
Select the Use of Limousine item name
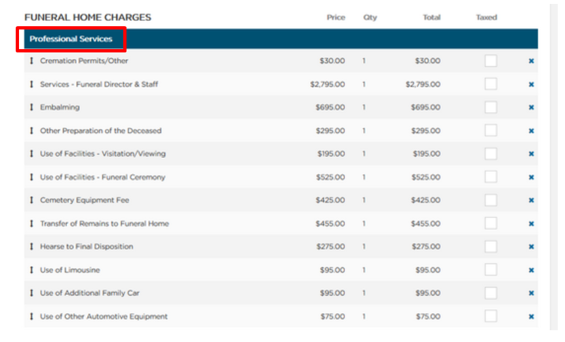point(70,270)
